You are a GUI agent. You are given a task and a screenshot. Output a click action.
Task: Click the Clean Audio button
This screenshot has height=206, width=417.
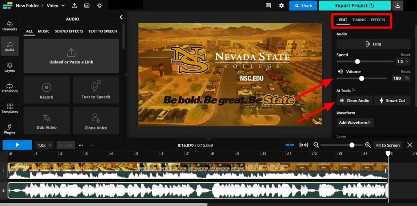pos(355,101)
